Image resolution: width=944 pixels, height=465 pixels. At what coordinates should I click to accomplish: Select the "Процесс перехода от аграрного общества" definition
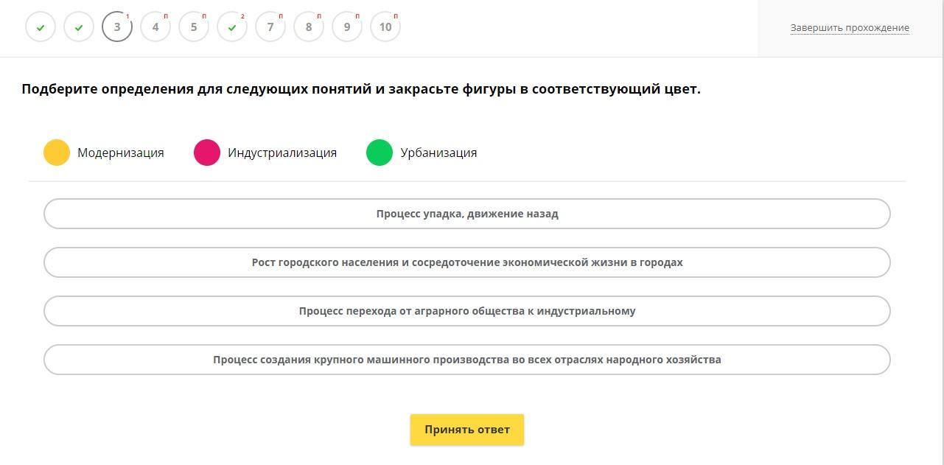[467, 311]
